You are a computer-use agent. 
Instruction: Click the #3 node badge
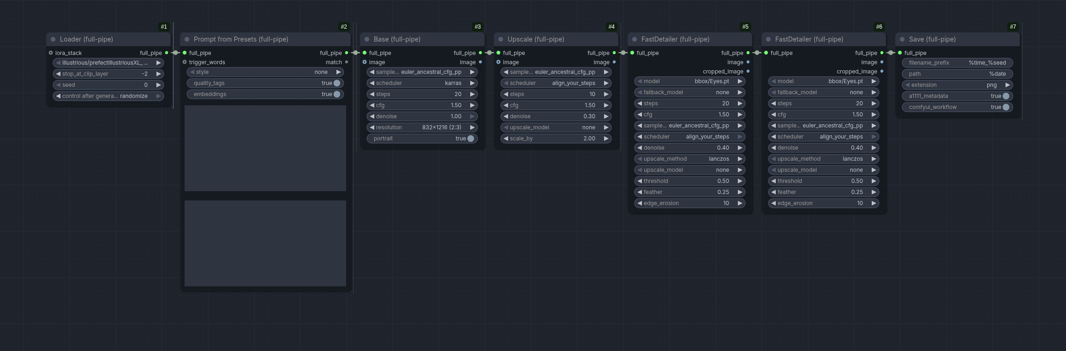[x=478, y=27]
